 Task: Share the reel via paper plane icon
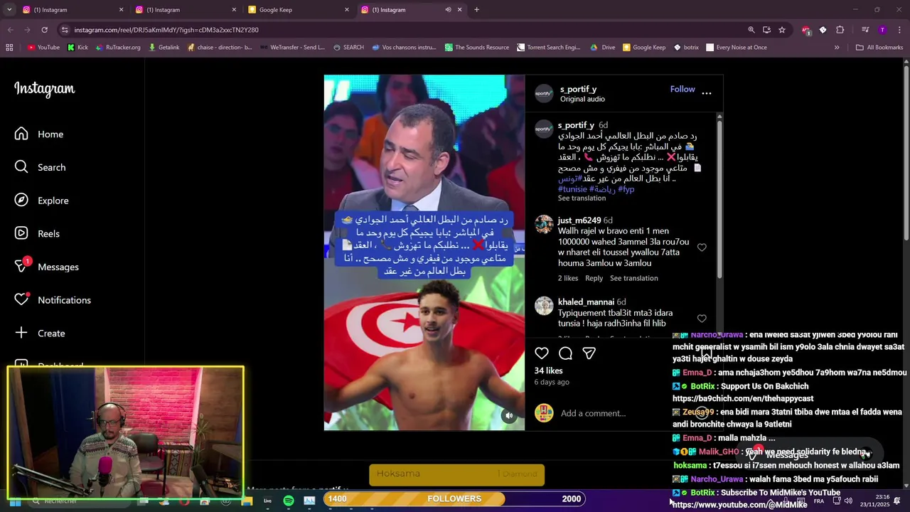point(589,353)
